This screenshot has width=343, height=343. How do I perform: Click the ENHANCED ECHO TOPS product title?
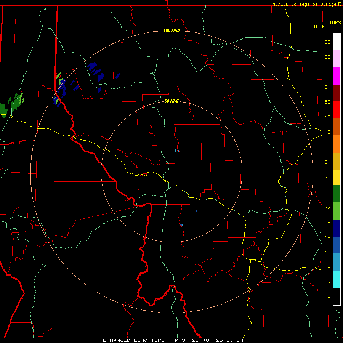tap(134, 340)
